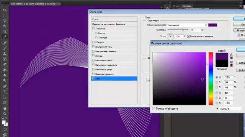Select the Eyedropper tool
The width and height of the screenshot is (245, 137).
[5, 37]
